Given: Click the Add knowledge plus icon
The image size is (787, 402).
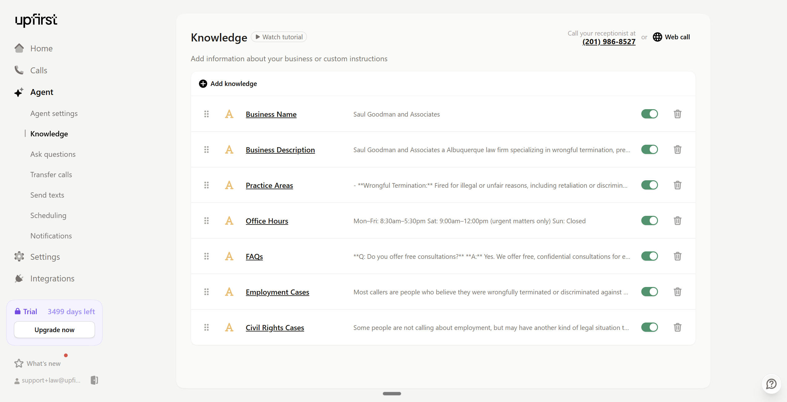Looking at the screenshot, I should [203, 83].
